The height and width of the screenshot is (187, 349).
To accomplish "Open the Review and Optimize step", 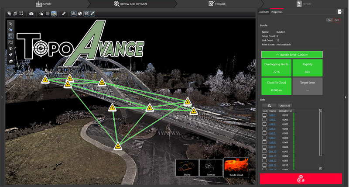I will pos(130,4).
